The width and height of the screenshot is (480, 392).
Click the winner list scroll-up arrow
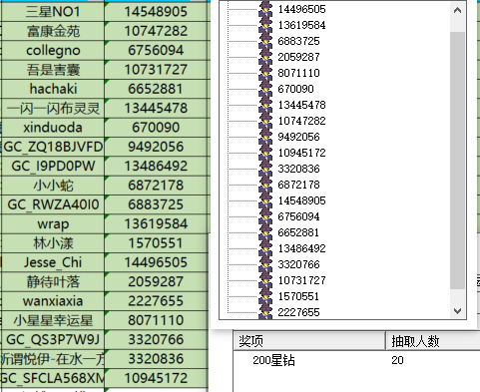457,10
